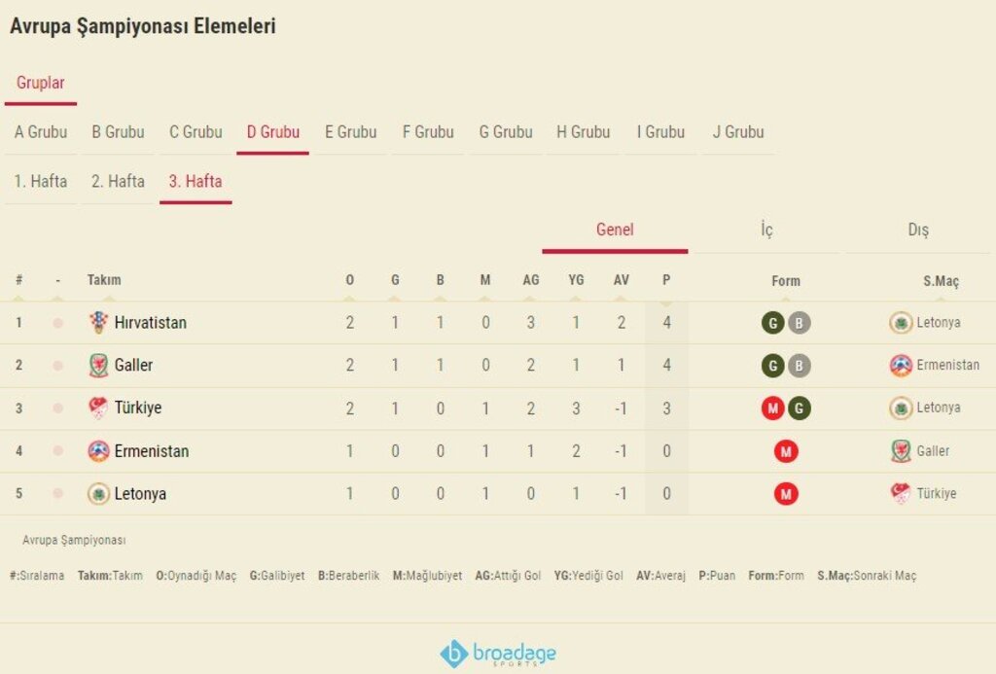Open Ermenistan's next match against Galler
Viewport: 996px width, 674px height.
(920, 451)
